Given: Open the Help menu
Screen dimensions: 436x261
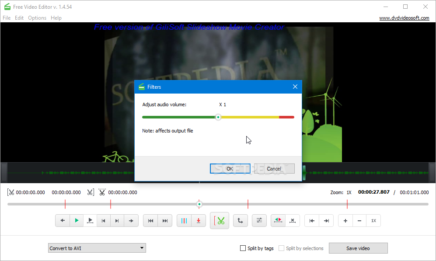Looking at the screenshot, I should tap(56, 18).
